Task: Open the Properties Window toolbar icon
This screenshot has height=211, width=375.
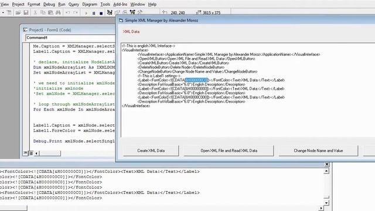Action: [117, 12]
